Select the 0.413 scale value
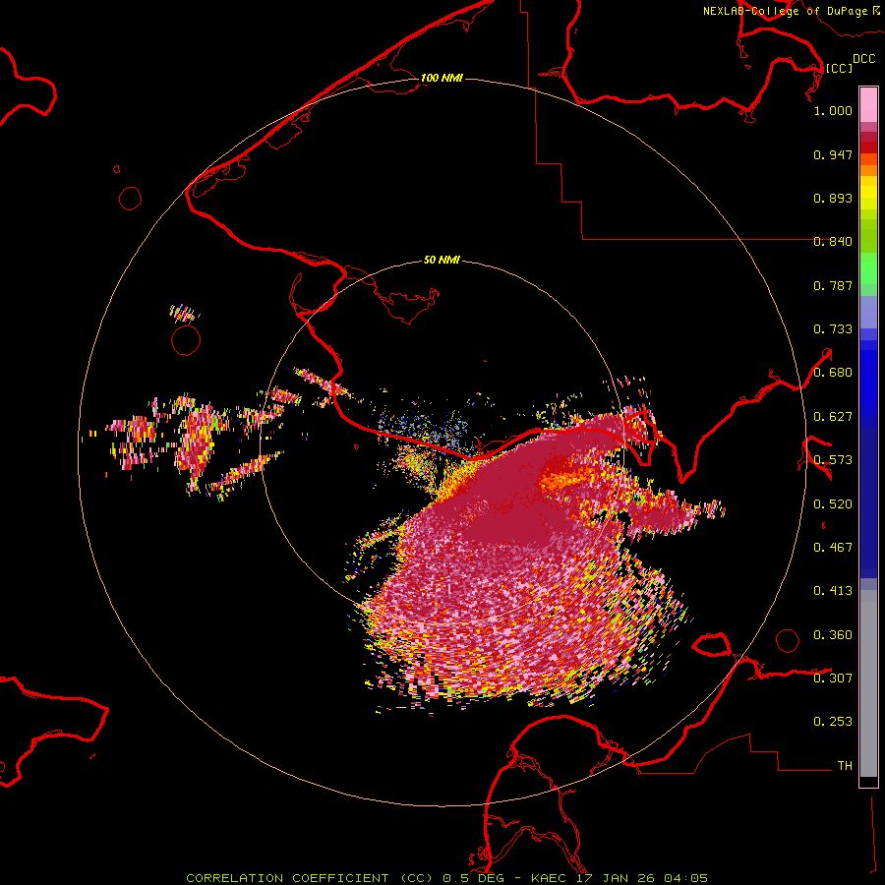Screen dimensions: 885x885 pyautogui.click(x=833, y=591)
